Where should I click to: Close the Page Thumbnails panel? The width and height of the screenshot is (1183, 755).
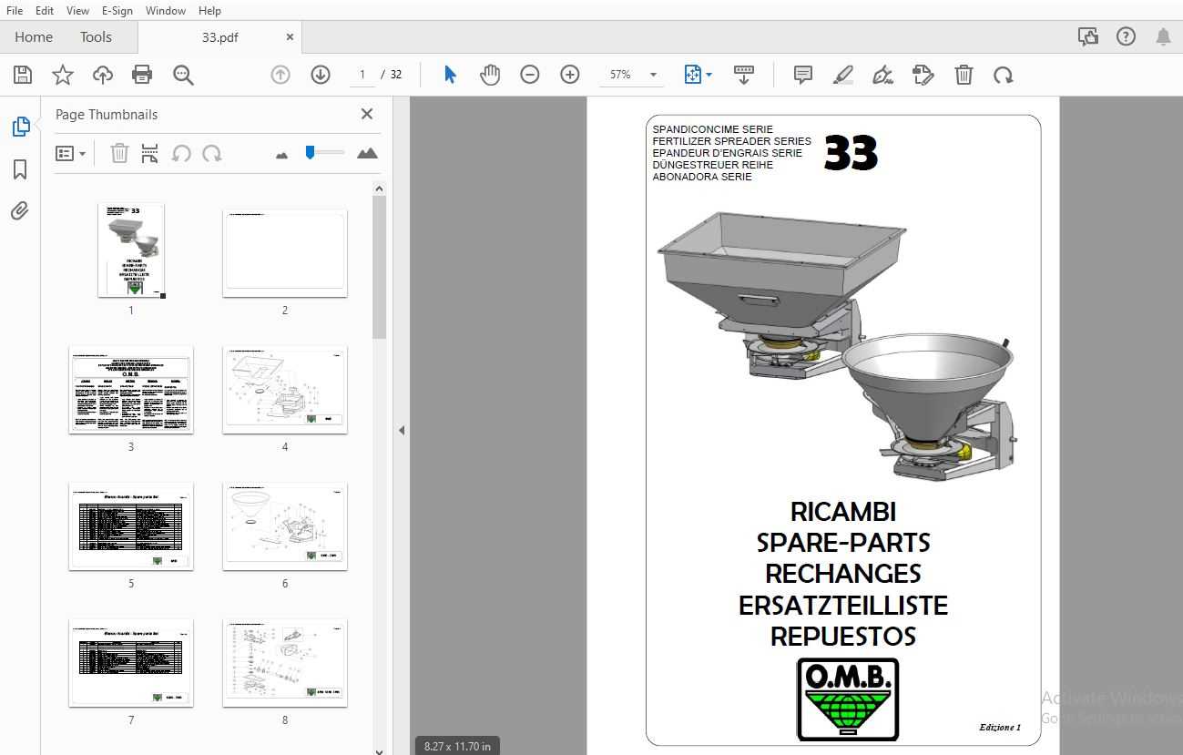click(367, 114)
